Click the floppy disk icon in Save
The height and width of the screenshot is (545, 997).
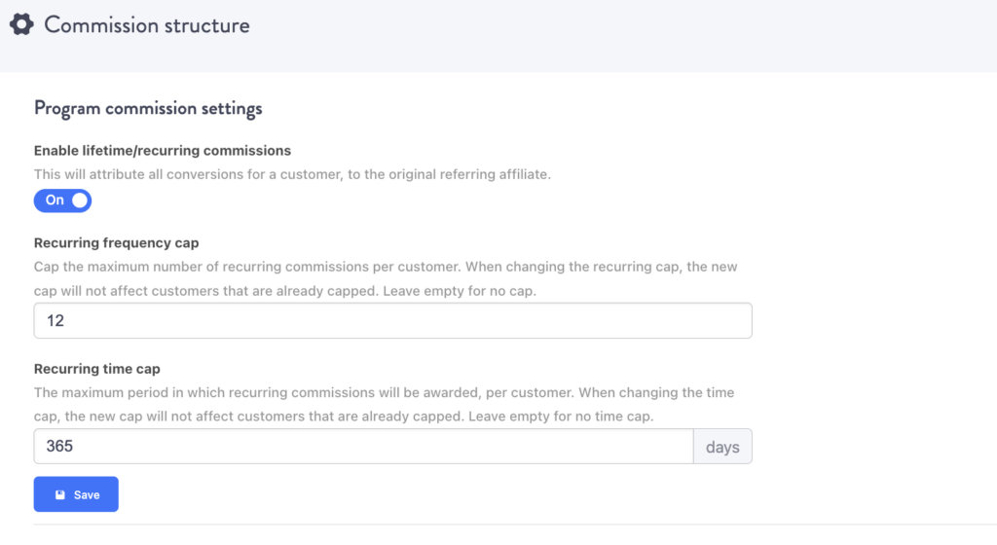pos(60,494)
